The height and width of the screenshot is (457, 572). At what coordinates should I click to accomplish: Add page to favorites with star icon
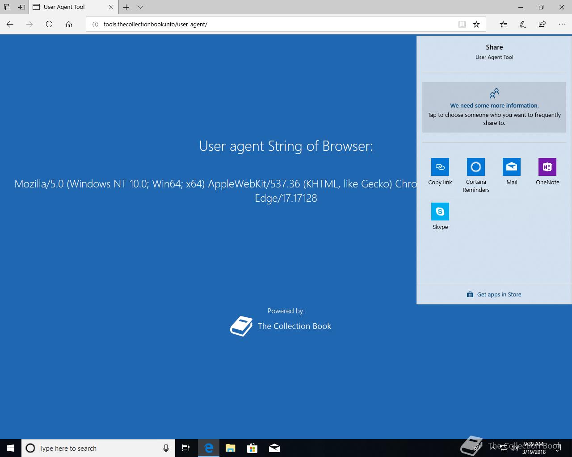476,24
